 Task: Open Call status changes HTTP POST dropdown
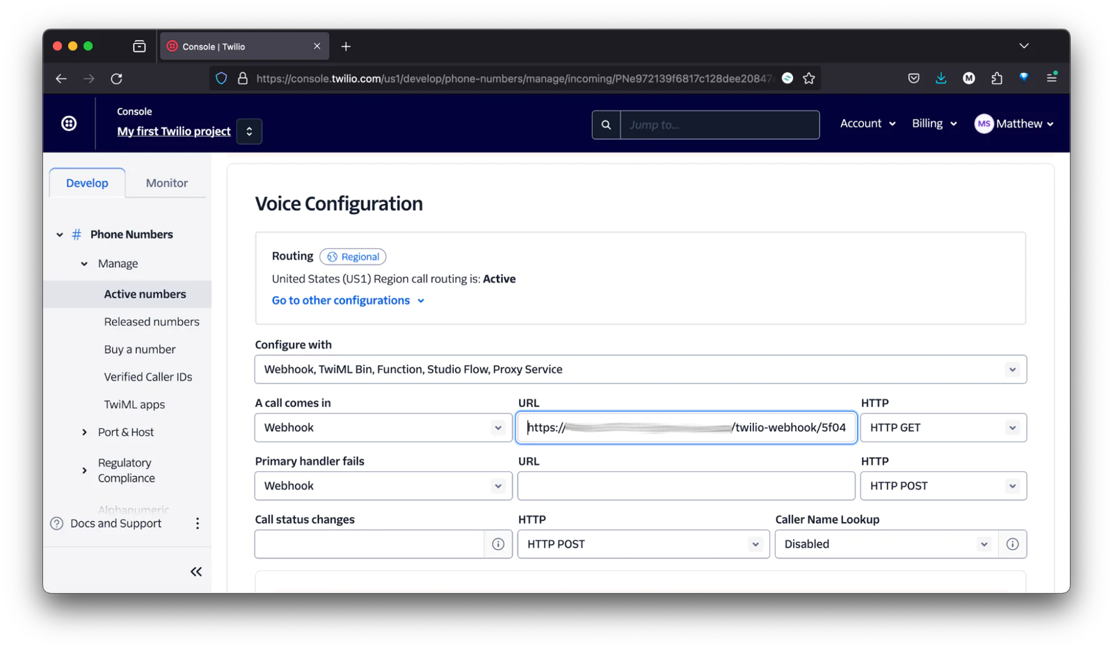point(643,544)
